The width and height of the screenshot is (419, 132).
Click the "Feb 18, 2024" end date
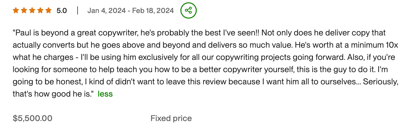coord(153,11)
